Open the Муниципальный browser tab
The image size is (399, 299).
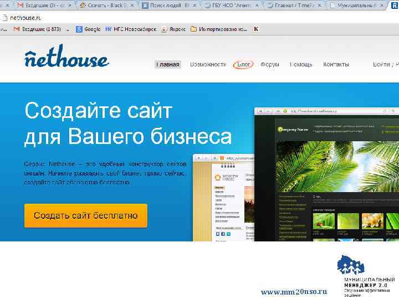(356, 5)
